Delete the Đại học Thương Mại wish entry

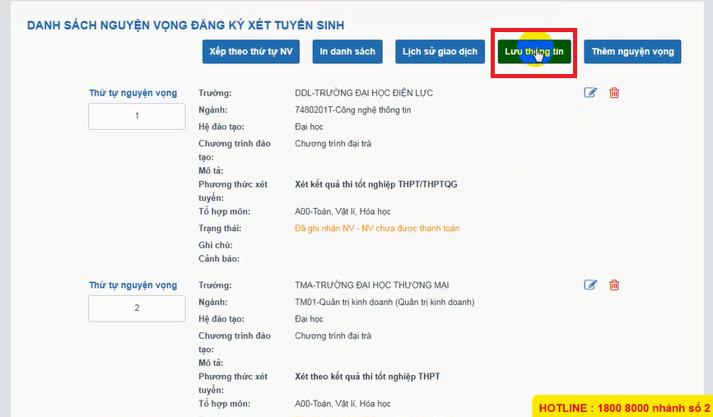[614, 285]
